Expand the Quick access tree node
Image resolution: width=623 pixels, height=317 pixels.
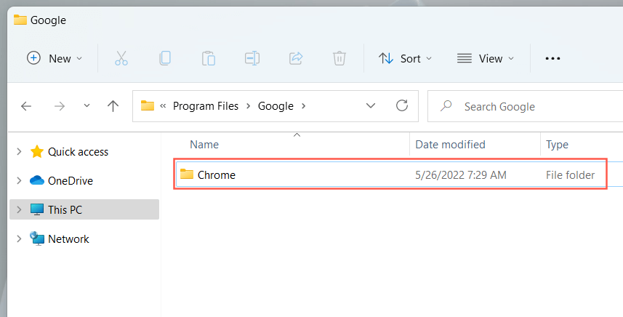point(19,152)
